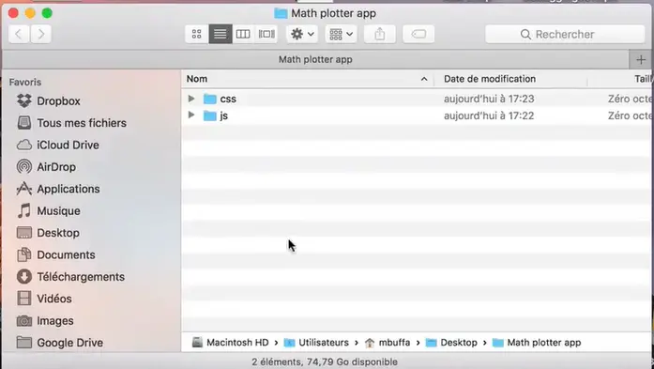
Task: Open Applications in the sidebar
Action: point(68,189)
